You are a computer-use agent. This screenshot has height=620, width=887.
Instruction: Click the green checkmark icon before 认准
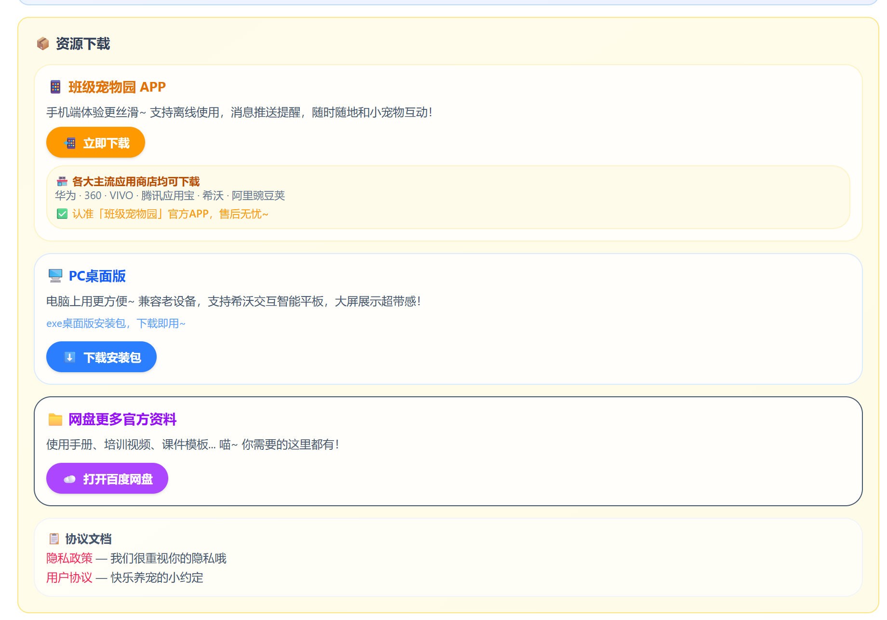[x=62, y=214]
